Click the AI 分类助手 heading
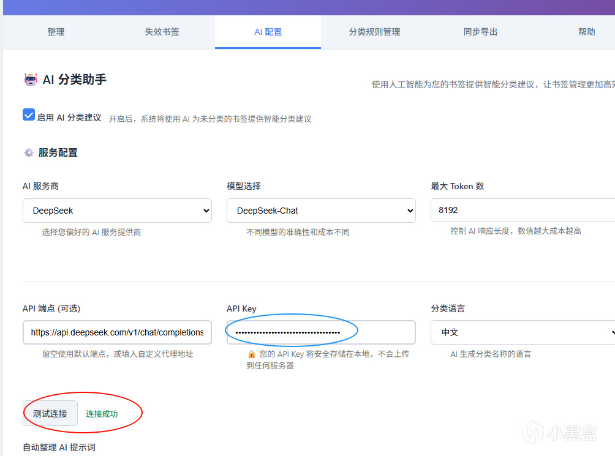Image resolution: width=615 pixels, height=456 pixels. tap(75, 80)
